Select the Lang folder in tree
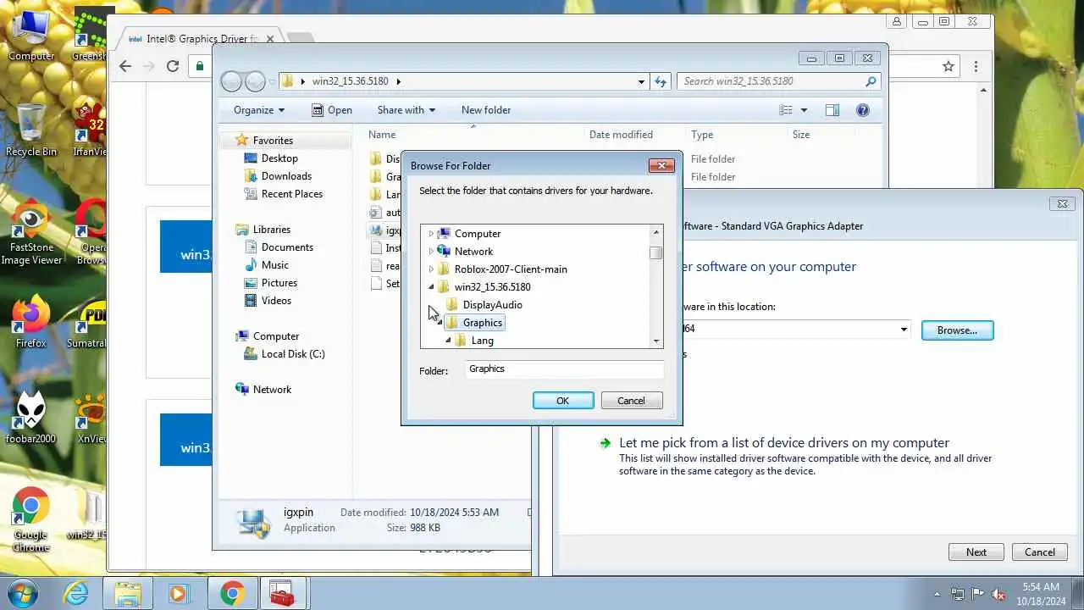 point(482,341)
